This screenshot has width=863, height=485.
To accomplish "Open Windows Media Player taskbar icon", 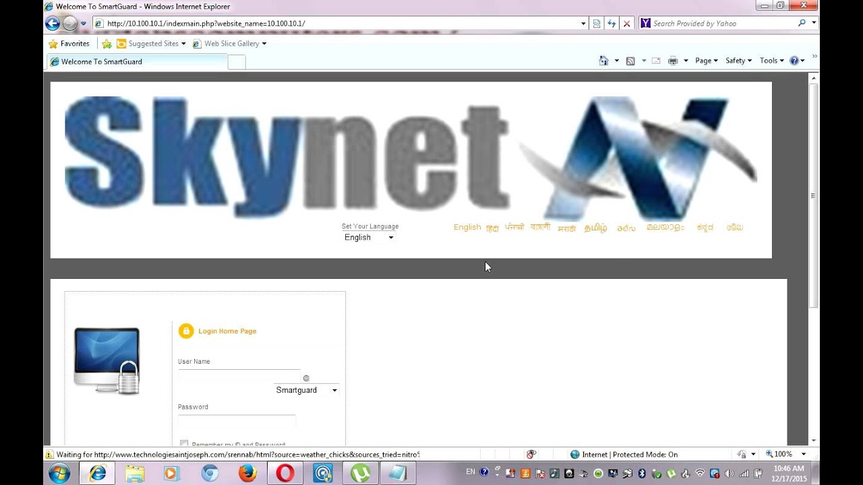I will point(171,474).
